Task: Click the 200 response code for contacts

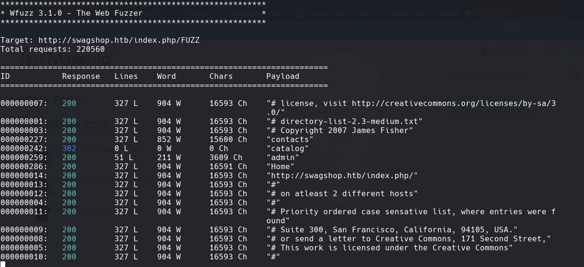Action: point(69,139)
